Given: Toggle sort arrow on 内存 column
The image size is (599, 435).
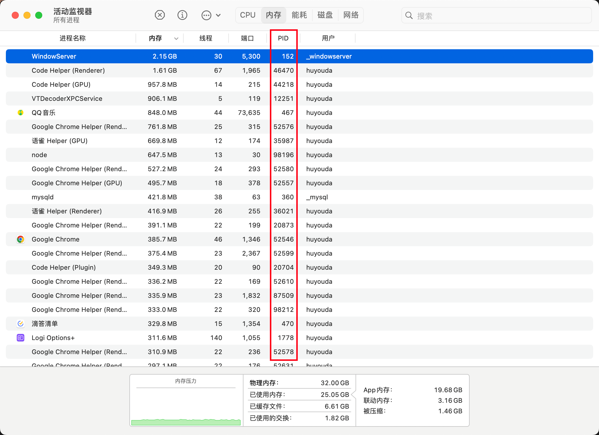Looking at the screenshot, I should click(x=176, y=38).
